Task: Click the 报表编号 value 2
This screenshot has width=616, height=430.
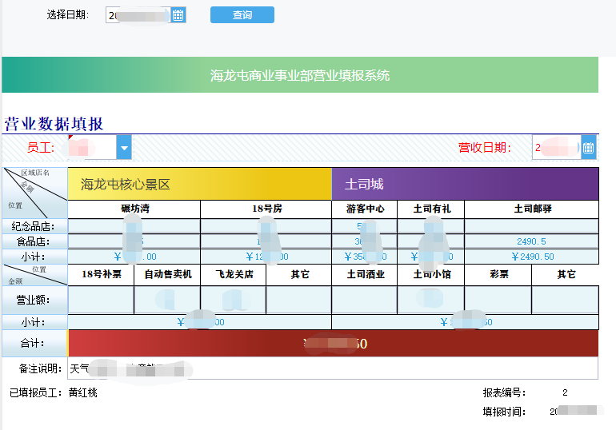Action: click(565, 392)
